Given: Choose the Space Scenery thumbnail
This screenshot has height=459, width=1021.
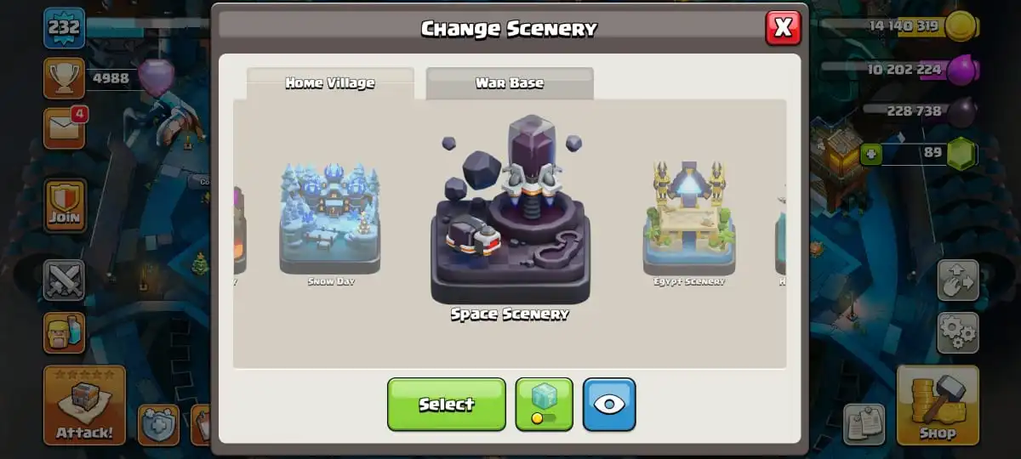Looking at the screenshot, I should click(510, 218).
